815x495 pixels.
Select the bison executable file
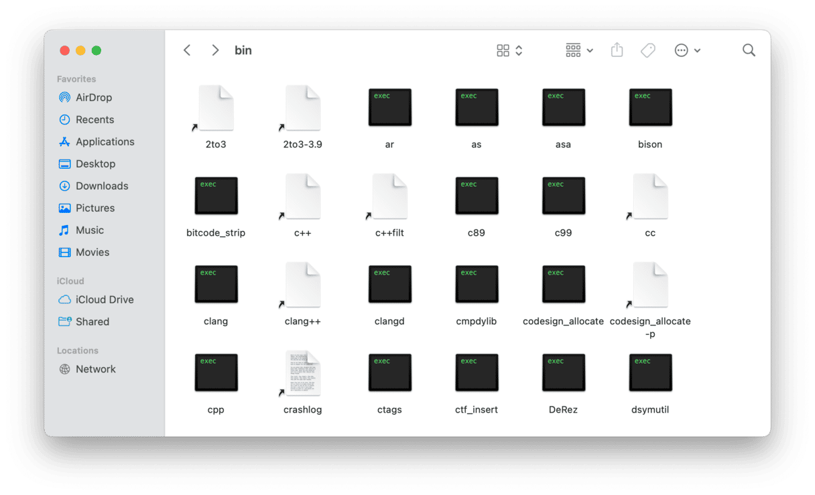coord(650,107)
